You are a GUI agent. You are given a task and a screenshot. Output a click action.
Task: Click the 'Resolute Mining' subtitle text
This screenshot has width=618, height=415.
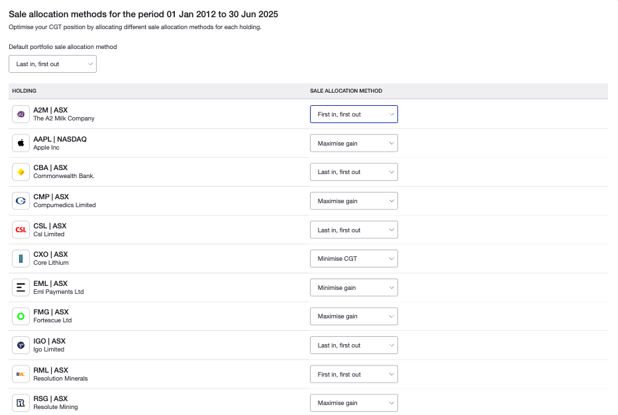click(x=56, y=407)
